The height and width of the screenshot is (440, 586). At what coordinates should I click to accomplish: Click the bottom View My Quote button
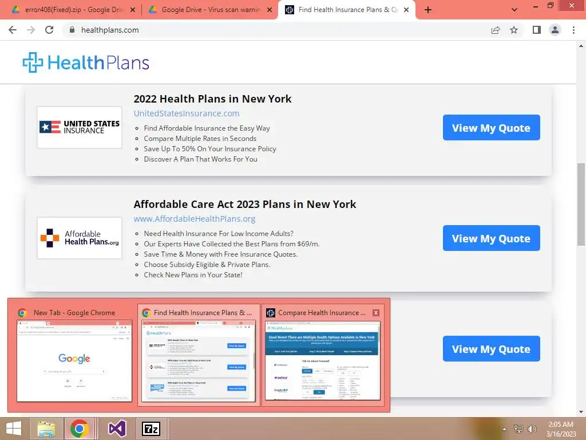point(491,349)
